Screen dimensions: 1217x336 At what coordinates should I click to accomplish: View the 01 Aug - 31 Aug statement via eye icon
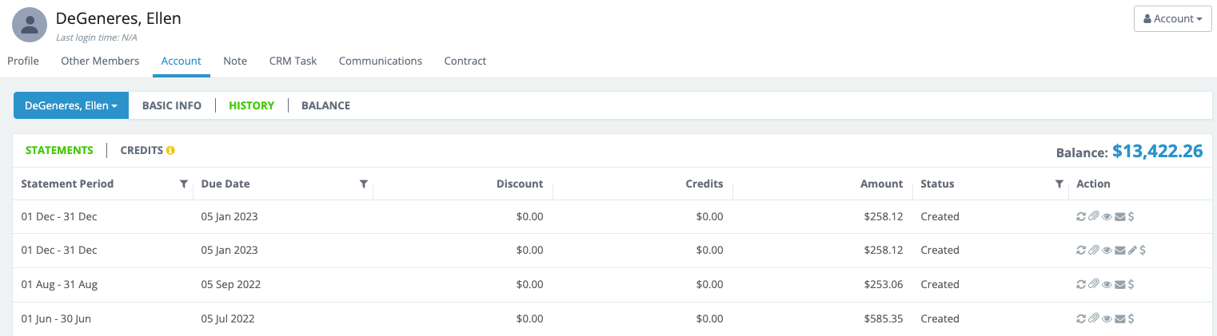(x=1107, y=284)
